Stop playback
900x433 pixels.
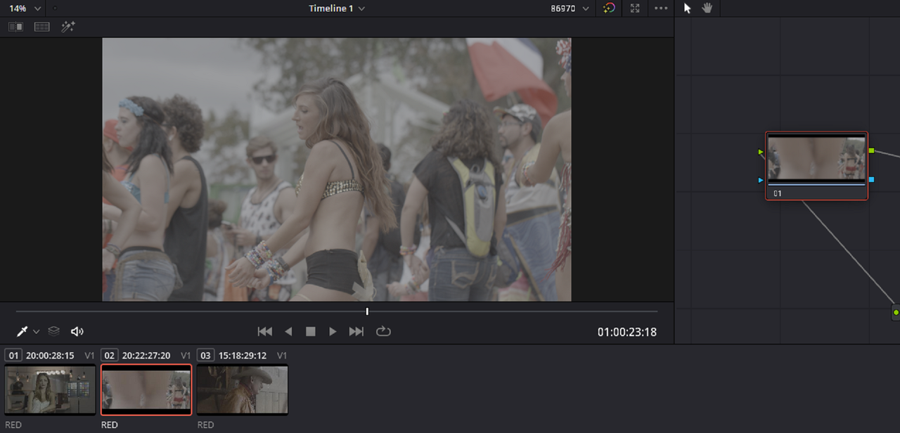coord(310,332)
